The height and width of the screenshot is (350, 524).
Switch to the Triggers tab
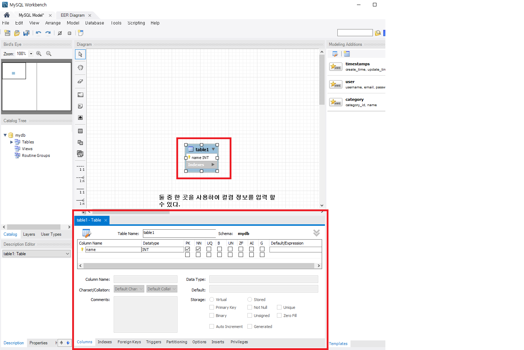coord(154,342)
